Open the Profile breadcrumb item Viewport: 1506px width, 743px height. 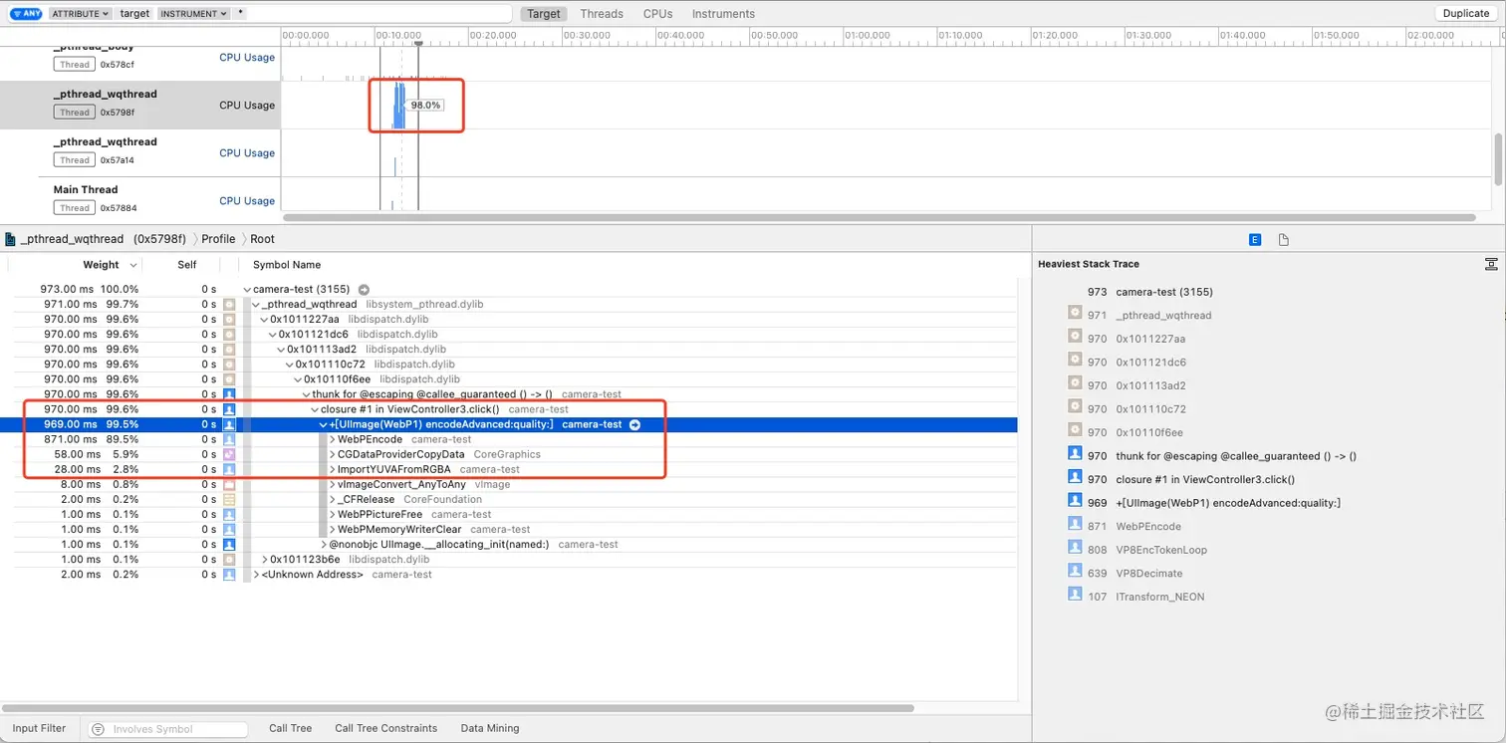[218, 239]
